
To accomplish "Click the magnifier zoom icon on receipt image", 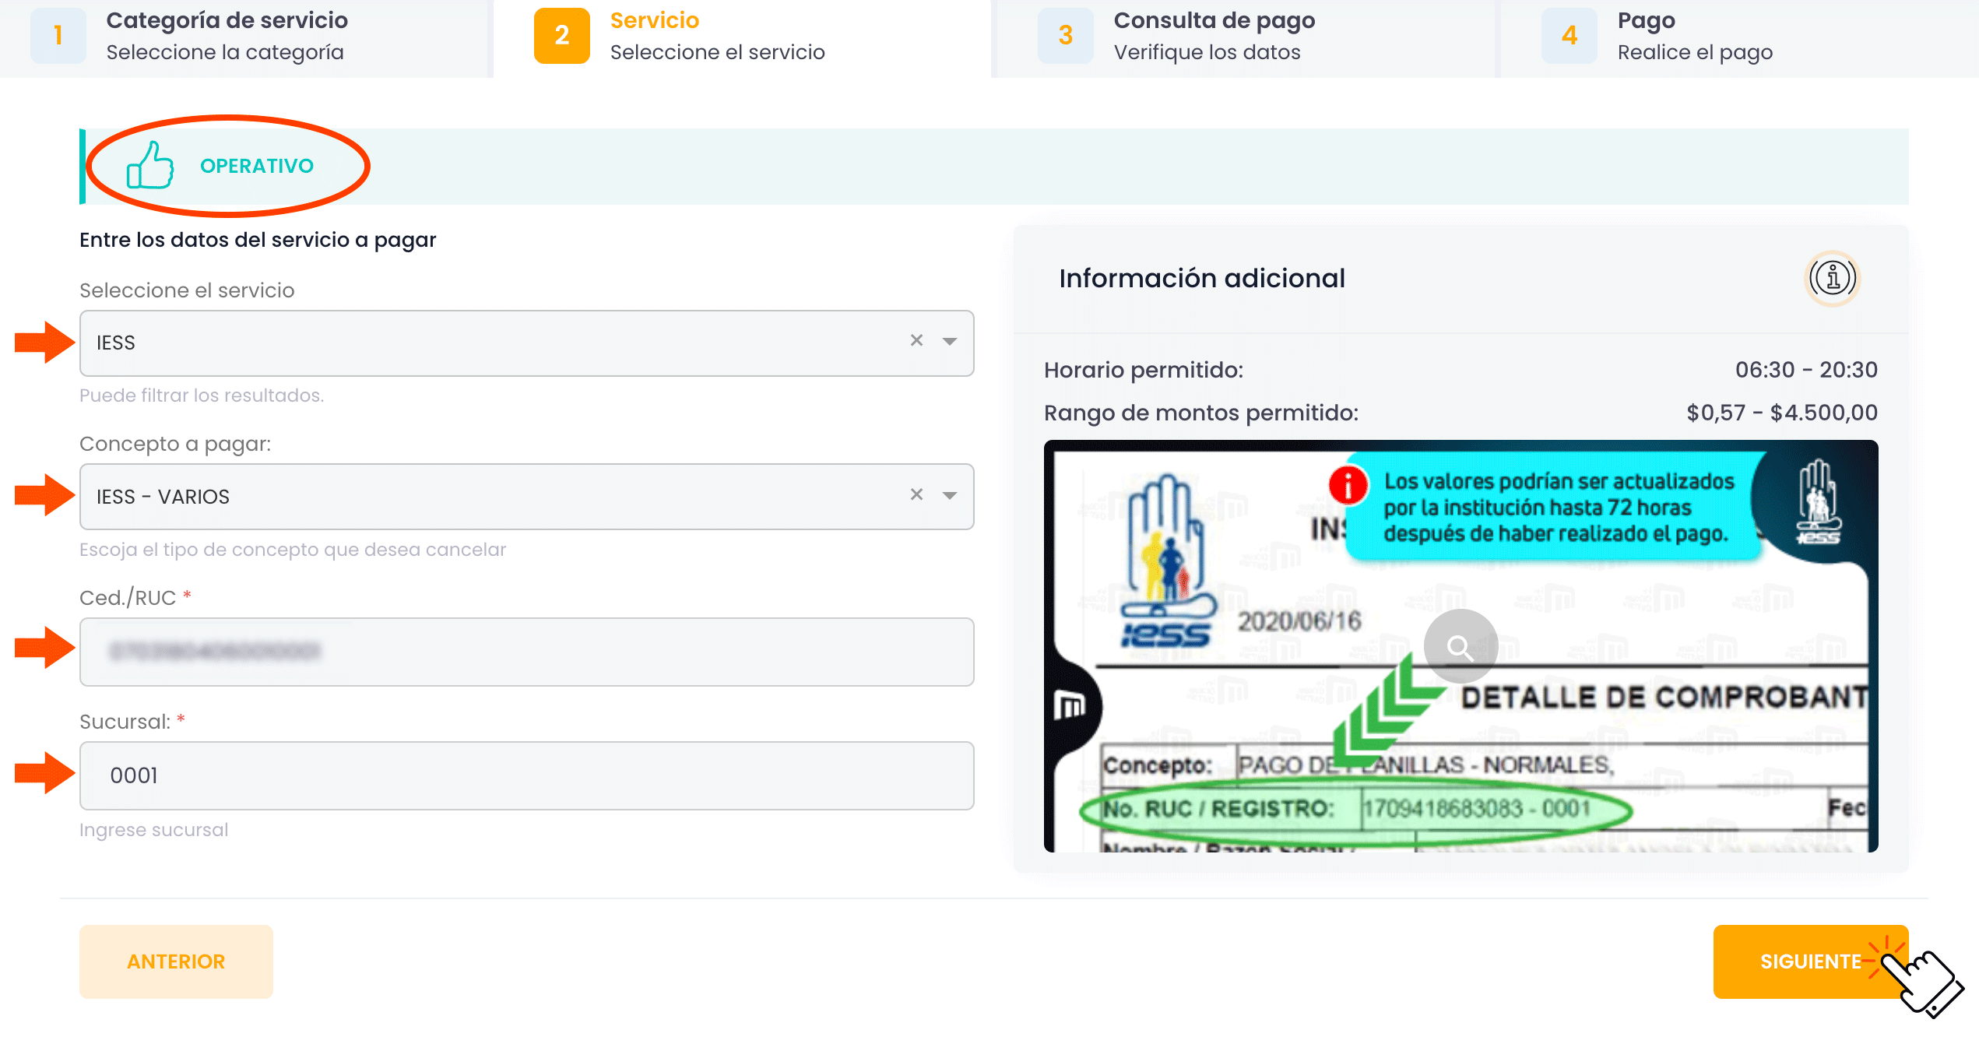I will 1460,646.
